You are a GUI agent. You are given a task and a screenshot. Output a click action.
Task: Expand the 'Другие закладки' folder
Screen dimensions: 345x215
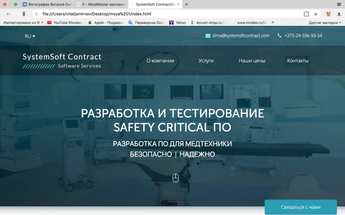tap(325, 23)
